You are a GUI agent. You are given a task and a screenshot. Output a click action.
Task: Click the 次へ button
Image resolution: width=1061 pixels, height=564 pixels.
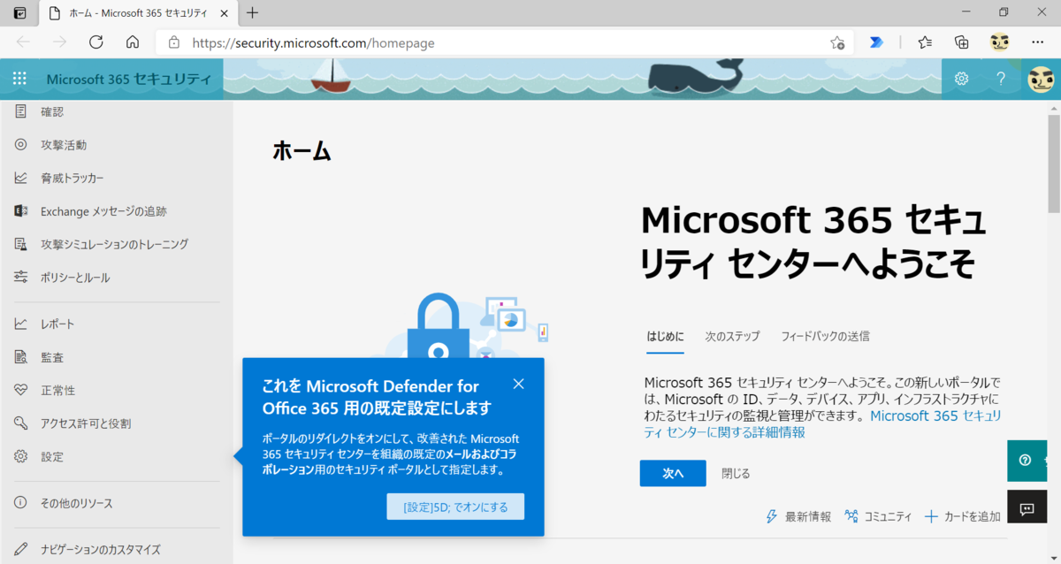(673, 473)
